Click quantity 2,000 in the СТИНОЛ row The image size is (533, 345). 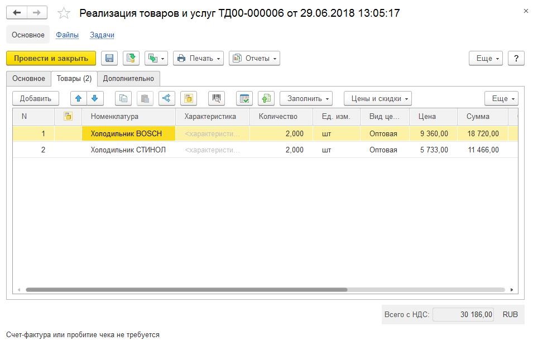tap(281, 150)
